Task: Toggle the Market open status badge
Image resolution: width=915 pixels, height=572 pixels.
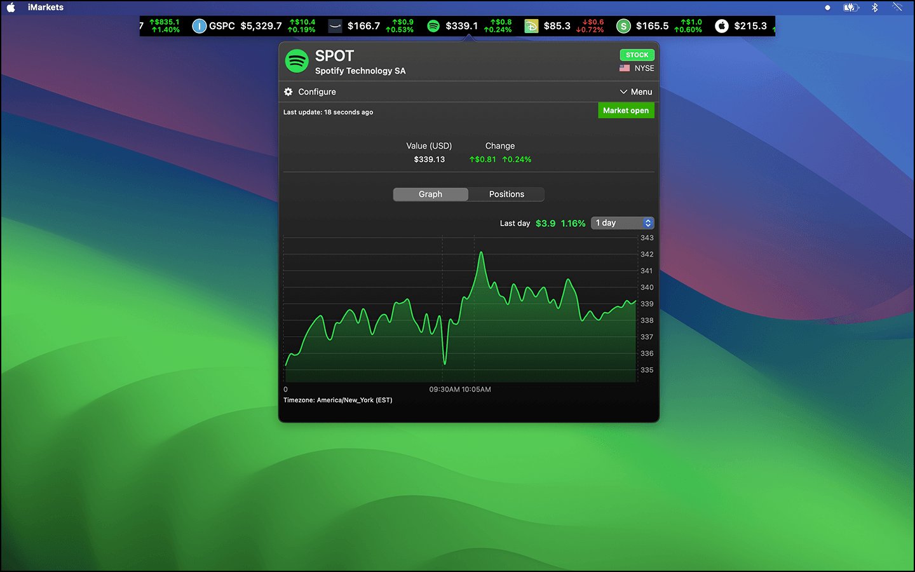Action: [x=626, y=111]
